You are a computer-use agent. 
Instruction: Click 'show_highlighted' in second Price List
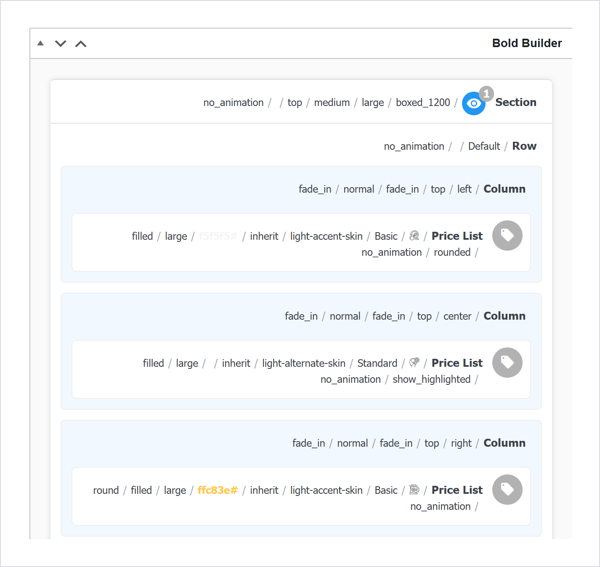pos(432,379)
